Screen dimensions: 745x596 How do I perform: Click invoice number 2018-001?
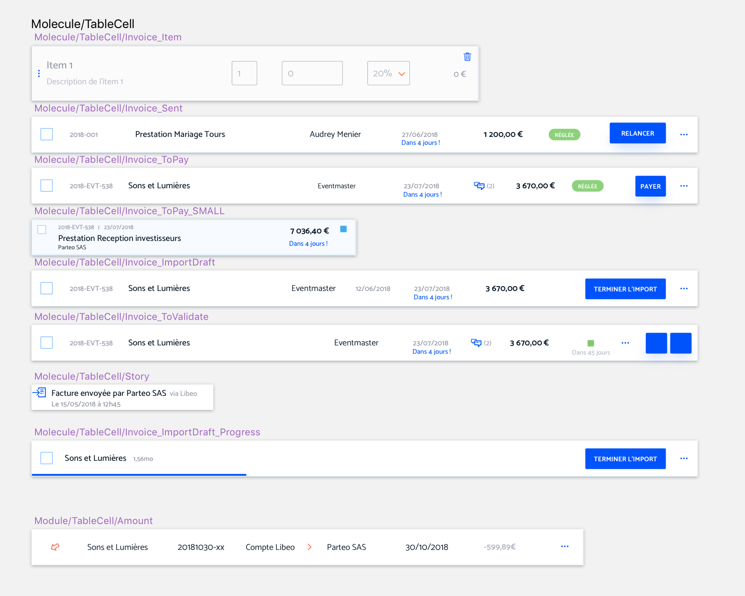pyautogui.click(x=83, y=135)
